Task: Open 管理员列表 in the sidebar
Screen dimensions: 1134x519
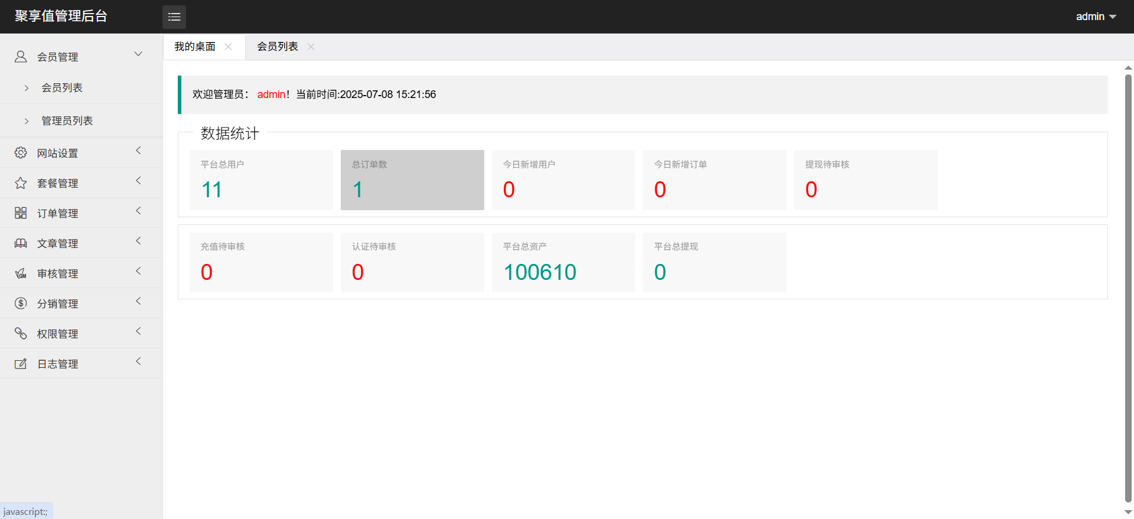Action: tap(67, 121)
